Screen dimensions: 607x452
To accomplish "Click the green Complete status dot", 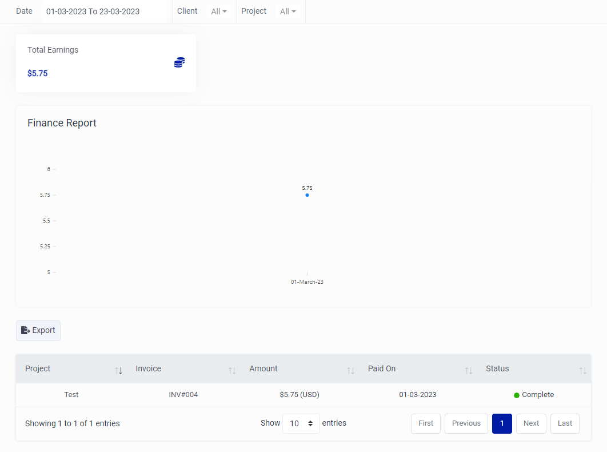I will click(x=516, y=395).
